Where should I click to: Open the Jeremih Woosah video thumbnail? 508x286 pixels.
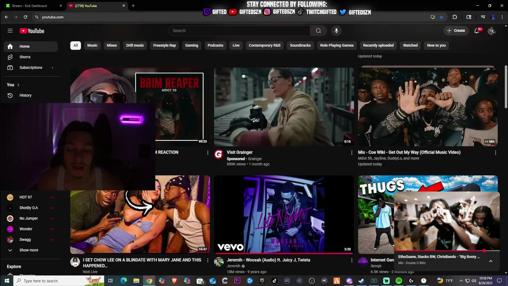(284, 214)
